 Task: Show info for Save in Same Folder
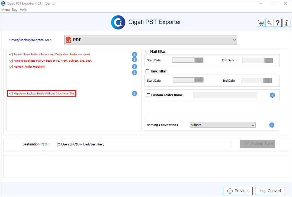(135, 55)
